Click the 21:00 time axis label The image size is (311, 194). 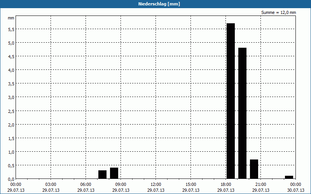[x=260, y=184]
